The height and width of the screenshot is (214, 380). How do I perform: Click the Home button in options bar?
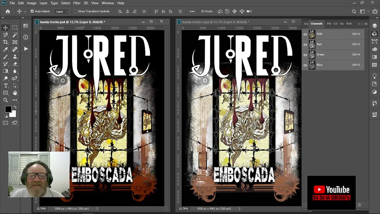(x=8, y=11)
